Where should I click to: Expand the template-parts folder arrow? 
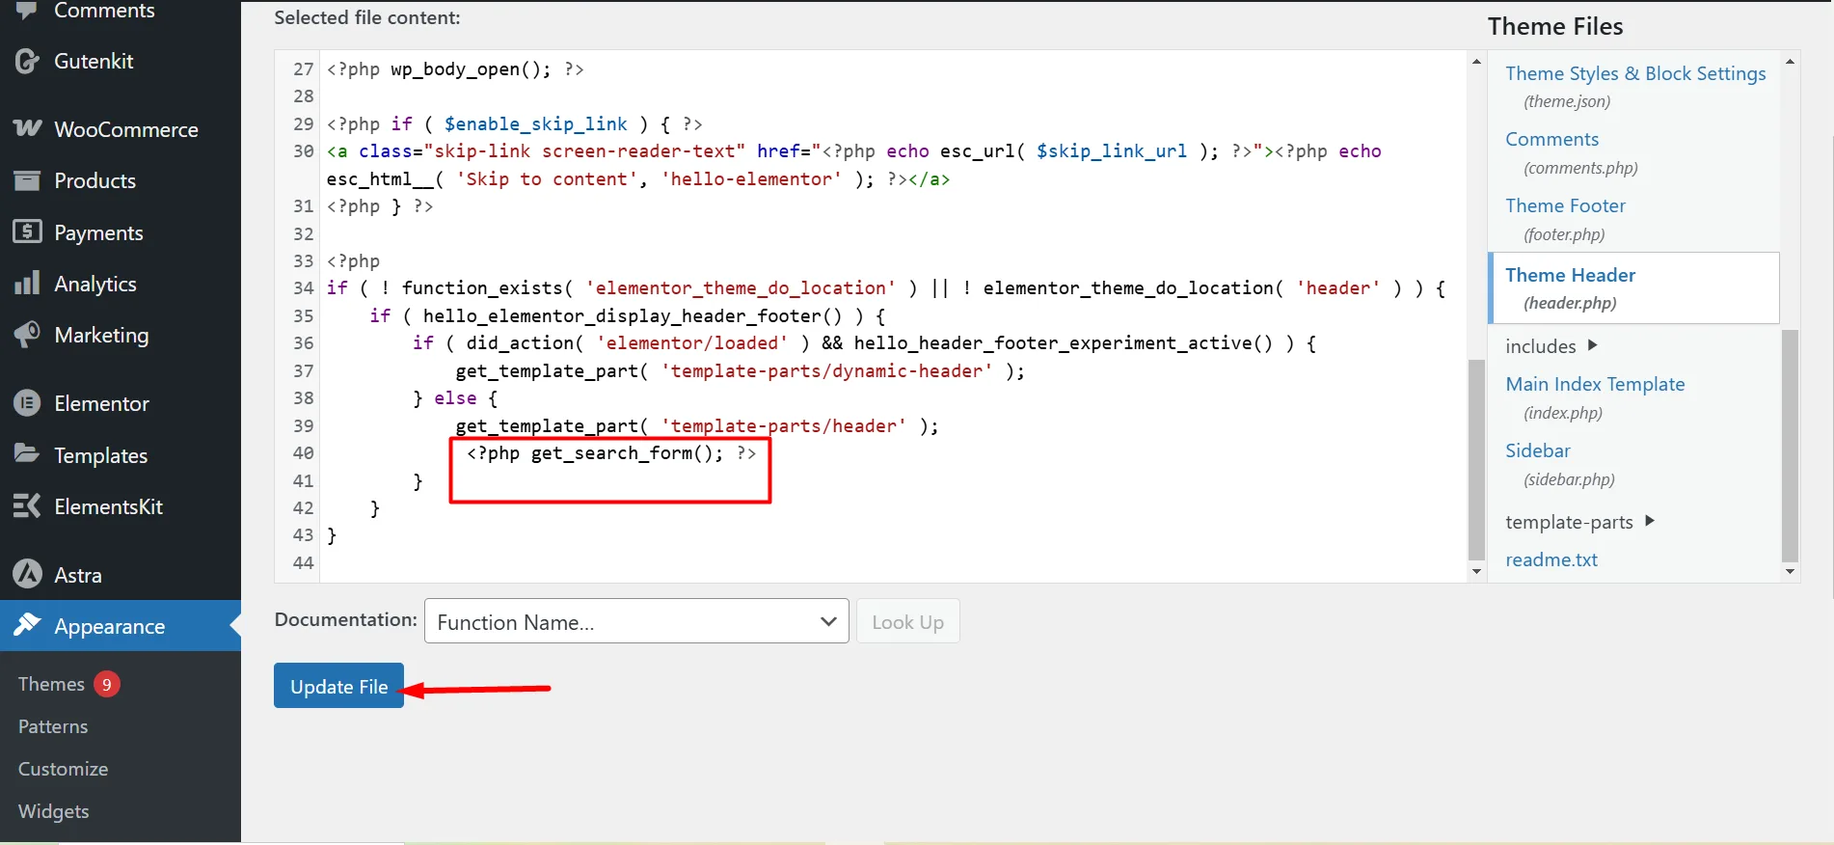pyautogui.click(x=1649, y=521)
